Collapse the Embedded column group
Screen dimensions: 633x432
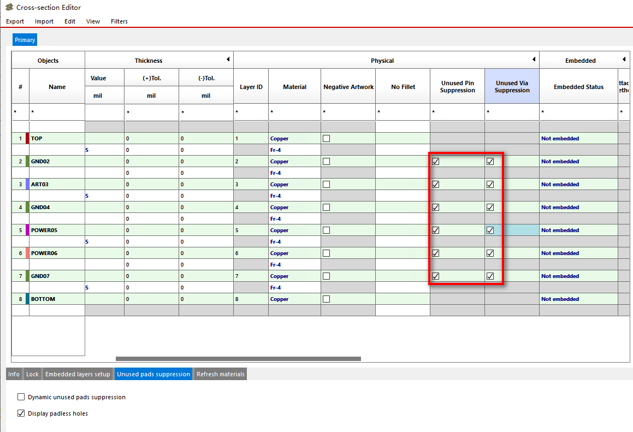point(624,58)
